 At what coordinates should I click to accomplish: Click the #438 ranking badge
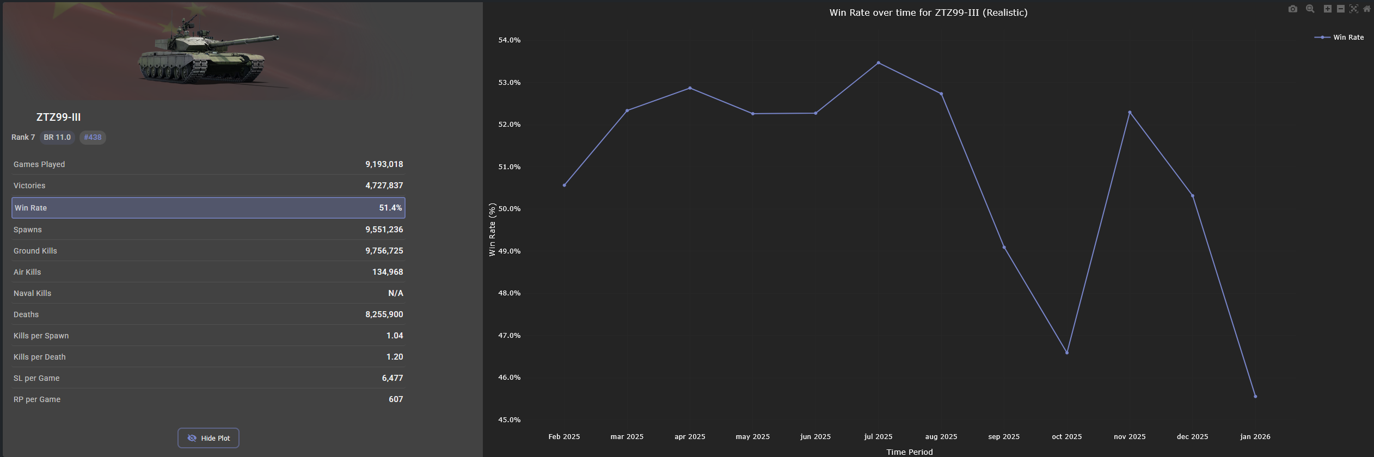click(x=93, y=137)
